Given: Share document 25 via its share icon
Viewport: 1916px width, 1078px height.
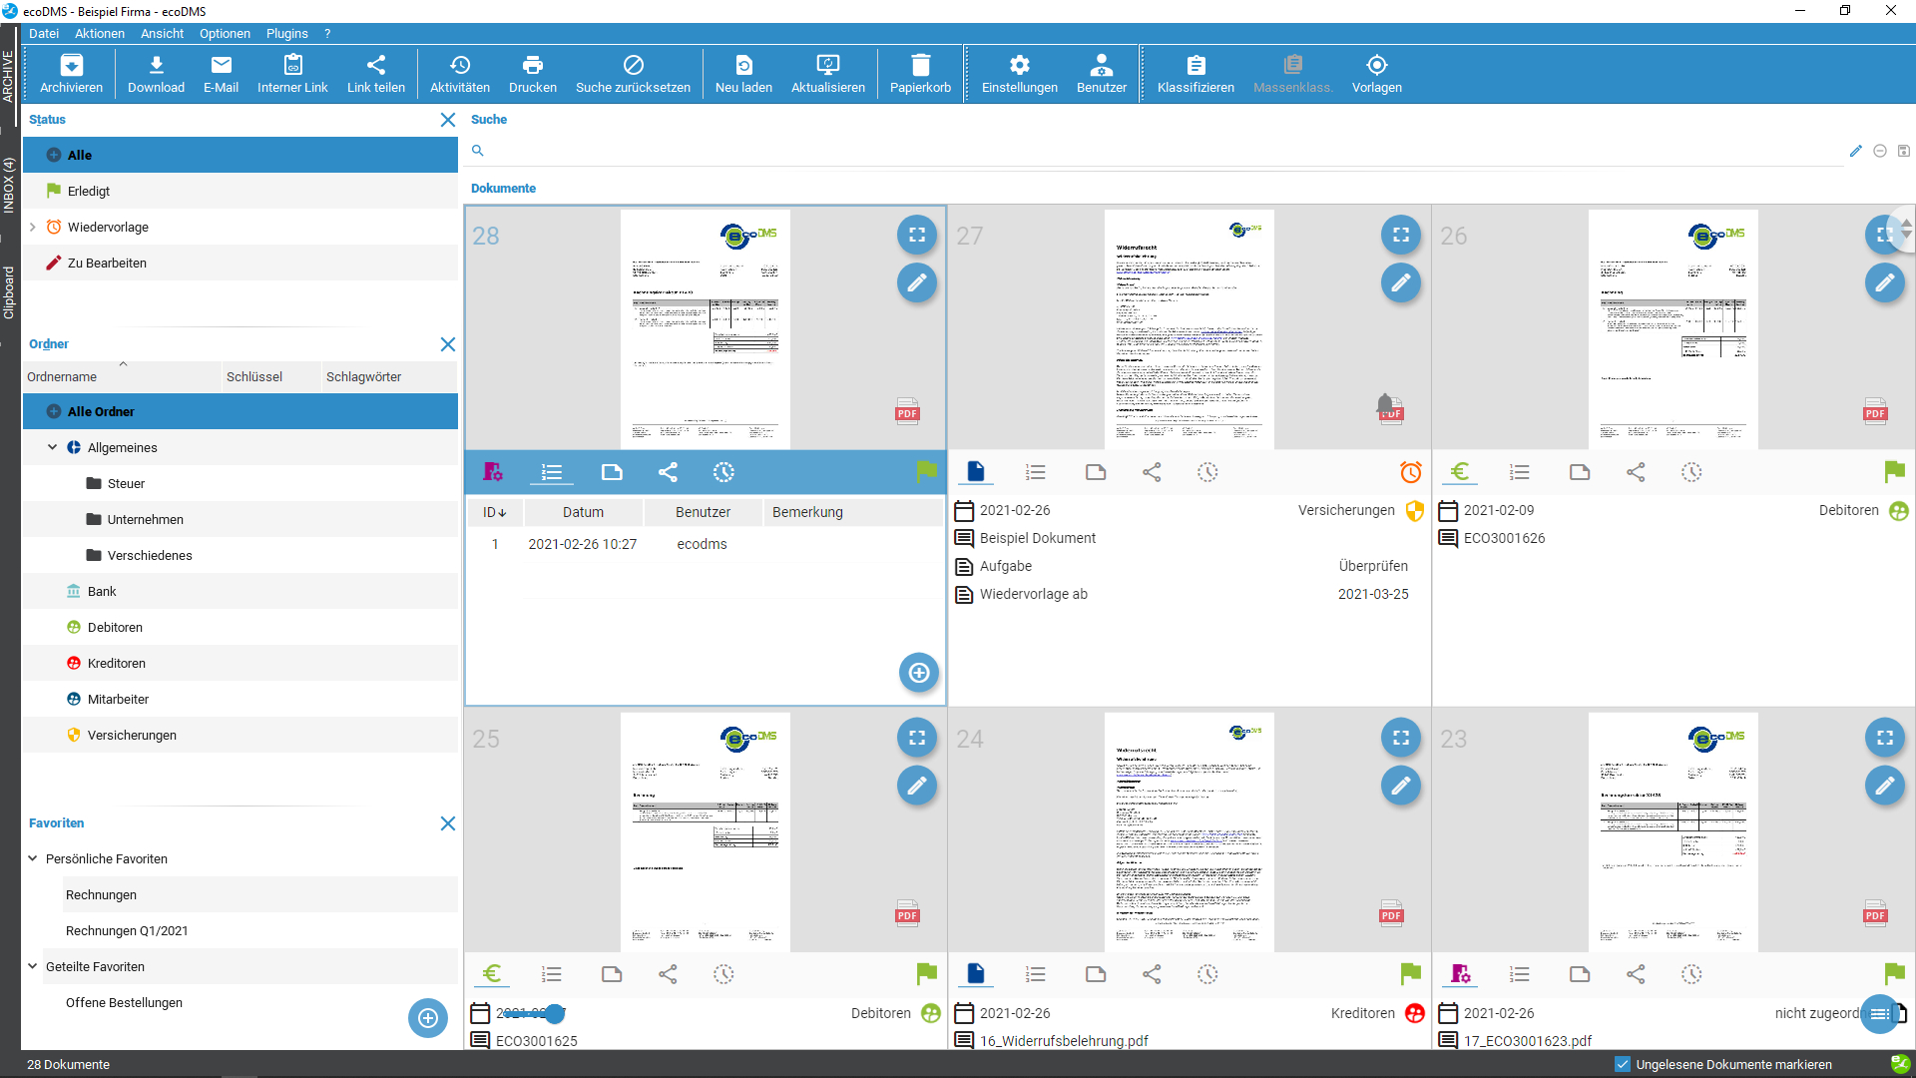Looking at the screenshot, I should tap(668, 974).
